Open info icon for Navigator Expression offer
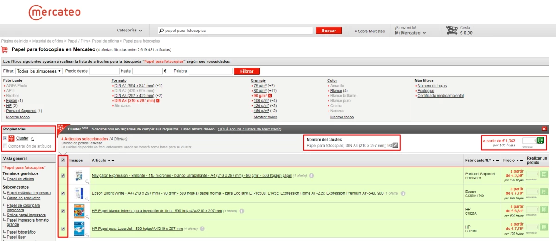Screen dimensions: 556x241 (x=311, y=176)
